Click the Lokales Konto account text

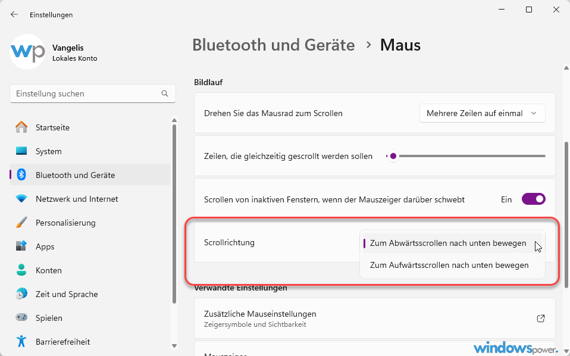(74, 58)
